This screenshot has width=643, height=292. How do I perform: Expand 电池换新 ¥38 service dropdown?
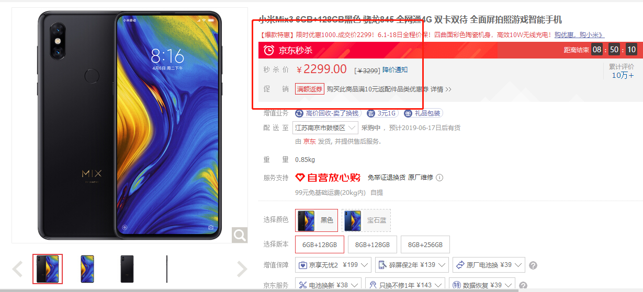pyautogui.click(x=328, y=285)
